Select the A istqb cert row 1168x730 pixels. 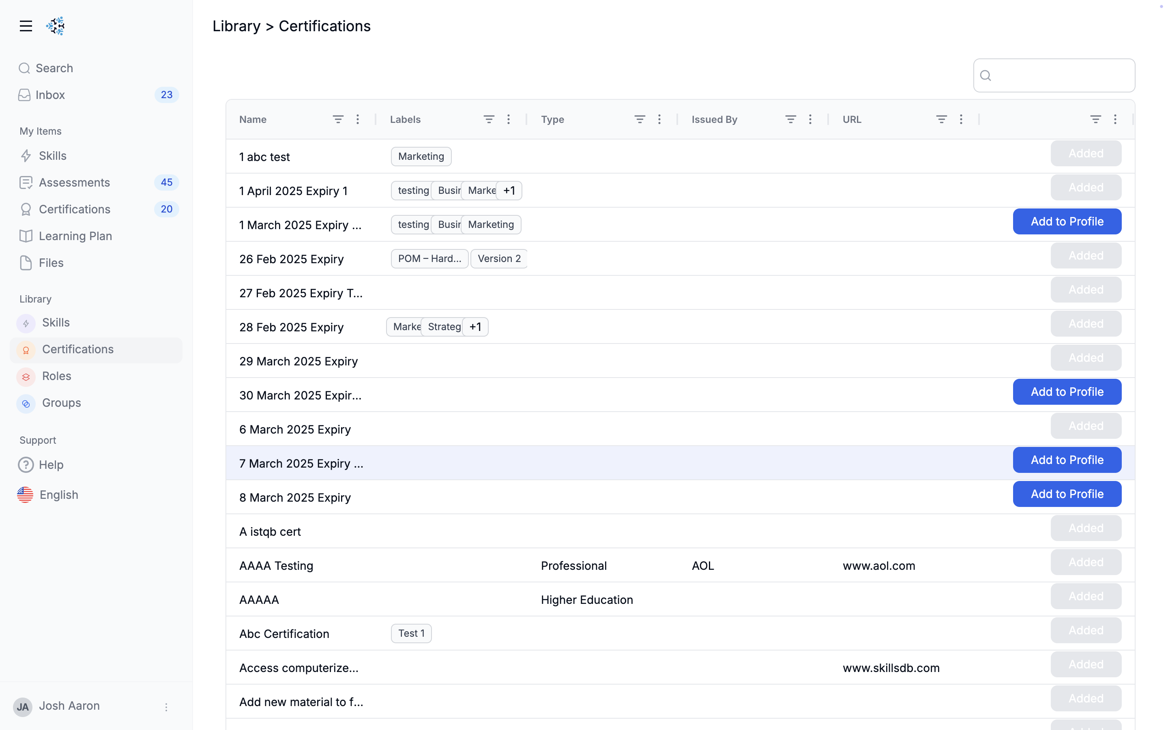click(x=680, y=531)
